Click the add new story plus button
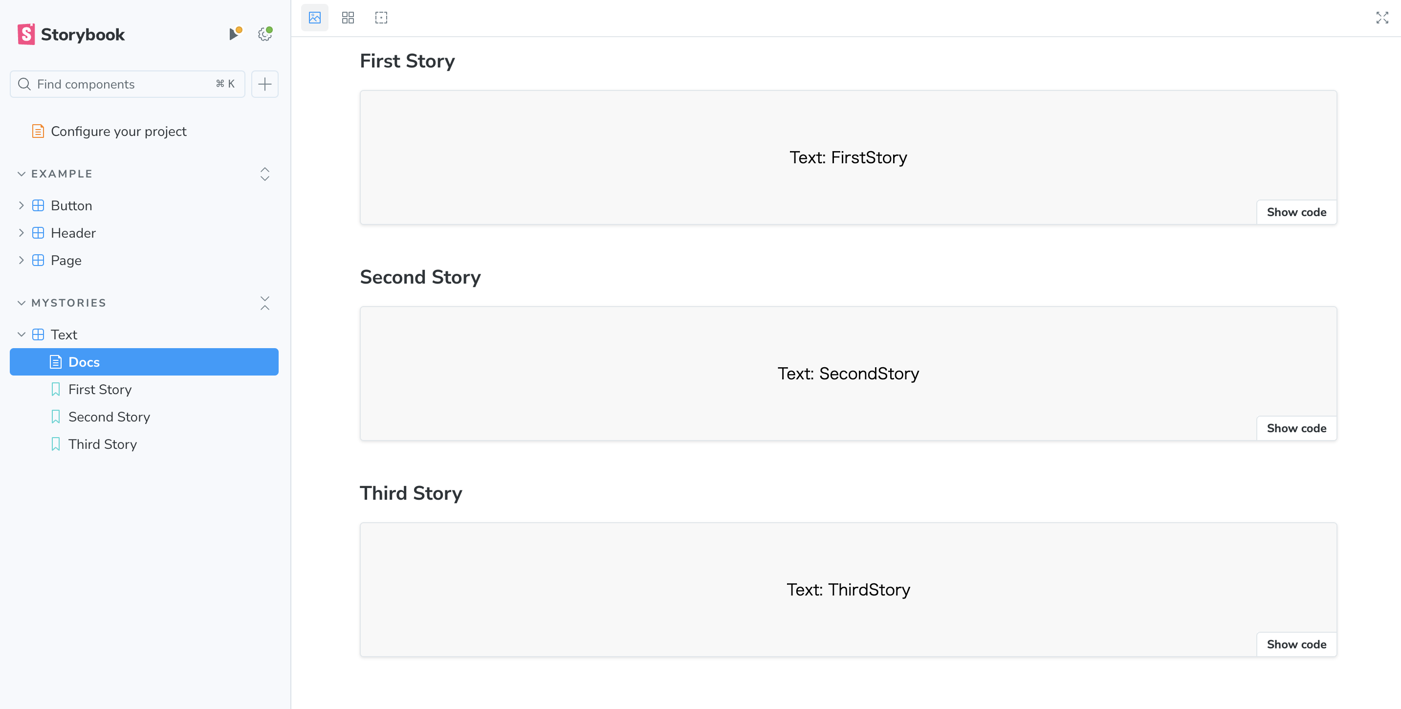Image resolution: width=1401 pixels, height=709 pixels. 265,84
